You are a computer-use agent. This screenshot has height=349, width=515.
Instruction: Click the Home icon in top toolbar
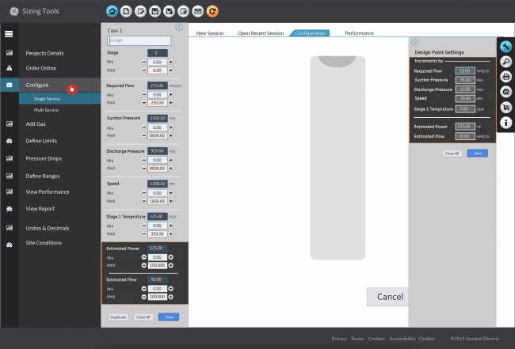coord(112,11)
